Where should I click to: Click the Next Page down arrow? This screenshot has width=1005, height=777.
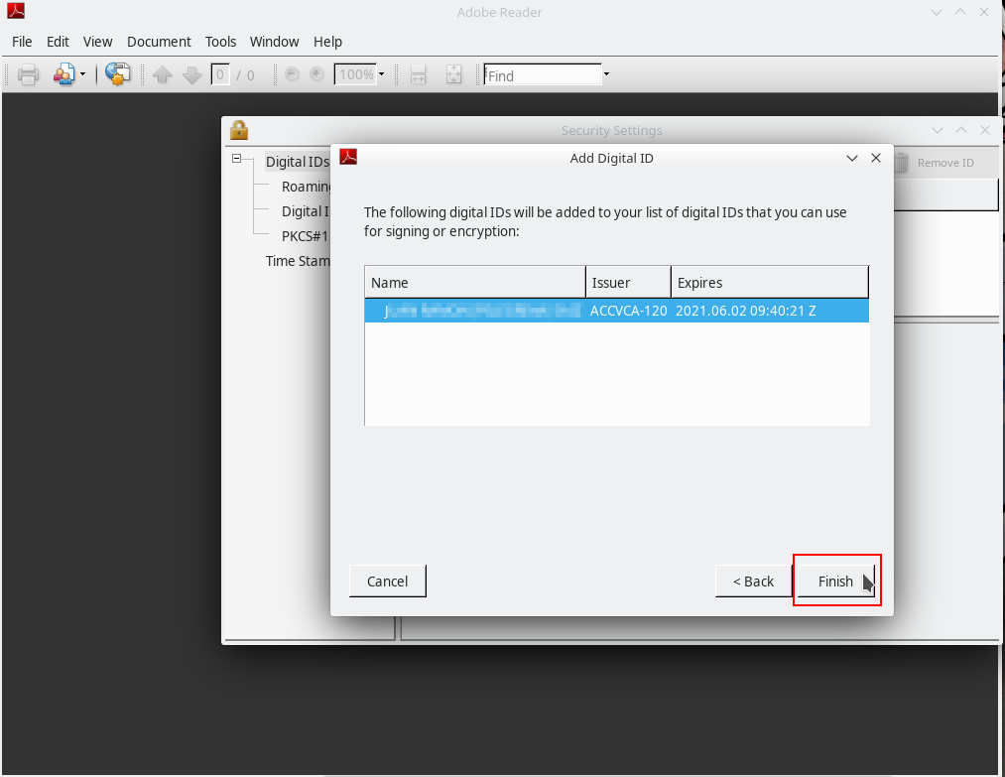[191, 74]
